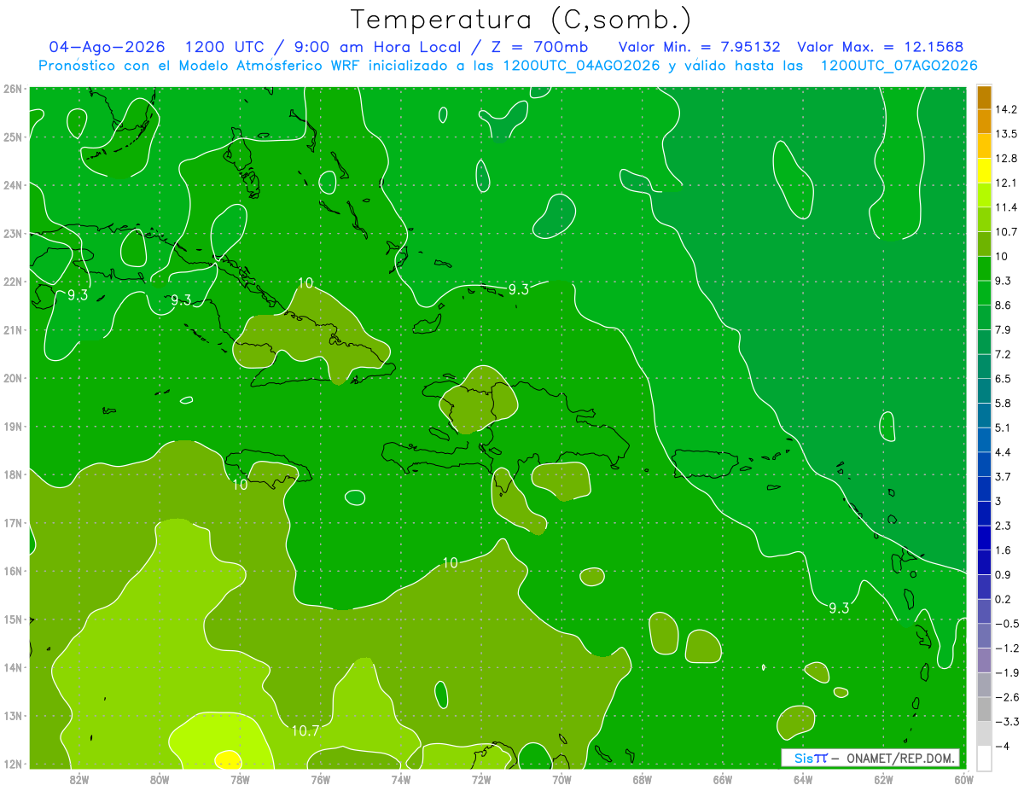Click the '14N' latitude axis label
Screen dimensions: 1024x791
[x=13, y=667]
